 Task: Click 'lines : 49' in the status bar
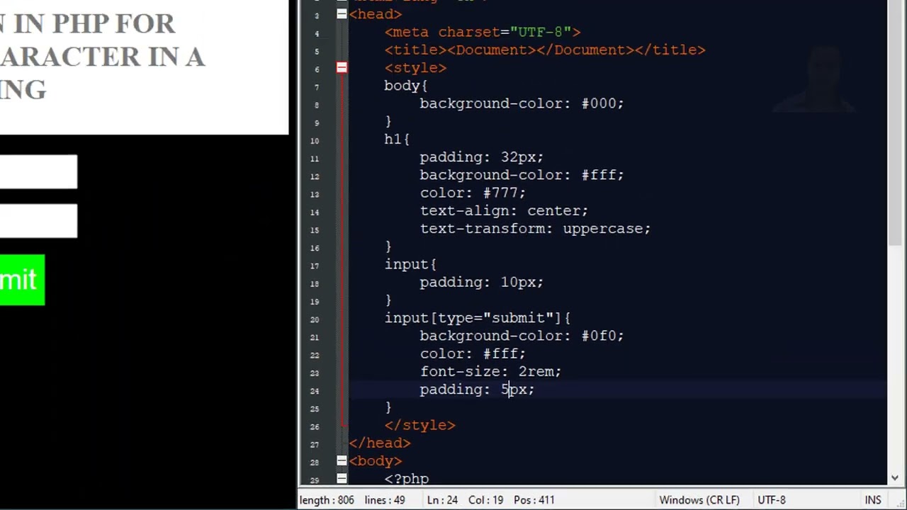[x=385, y=500]
